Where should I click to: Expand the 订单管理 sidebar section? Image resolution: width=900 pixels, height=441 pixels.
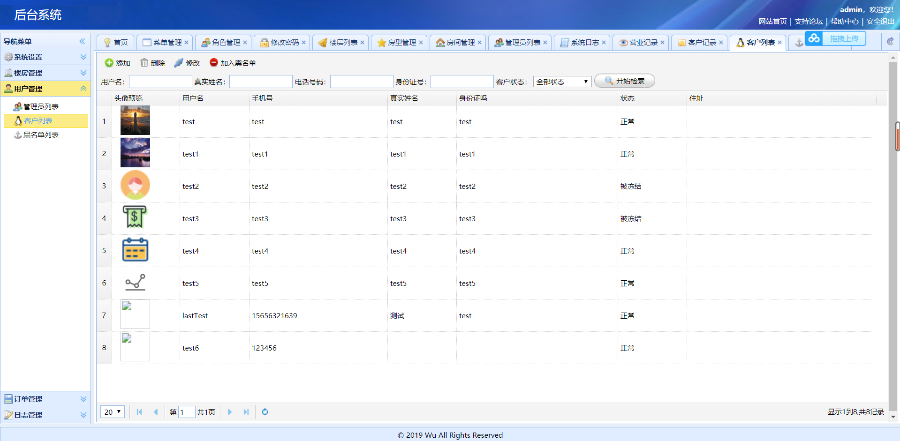pos(83,399)
